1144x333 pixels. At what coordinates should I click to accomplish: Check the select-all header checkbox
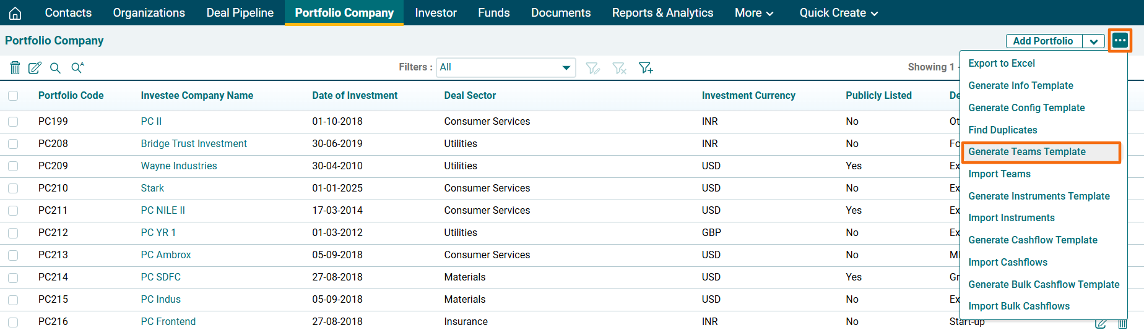[x=13, y=96]
